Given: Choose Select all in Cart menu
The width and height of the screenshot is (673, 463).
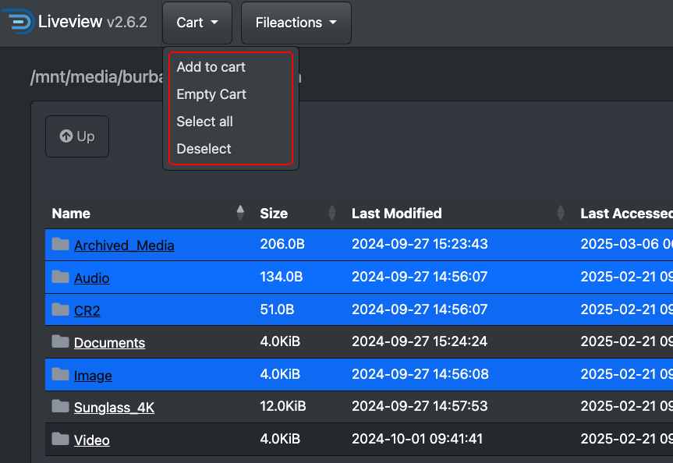Looking at the screenshot, I should [x=204, y=122].
